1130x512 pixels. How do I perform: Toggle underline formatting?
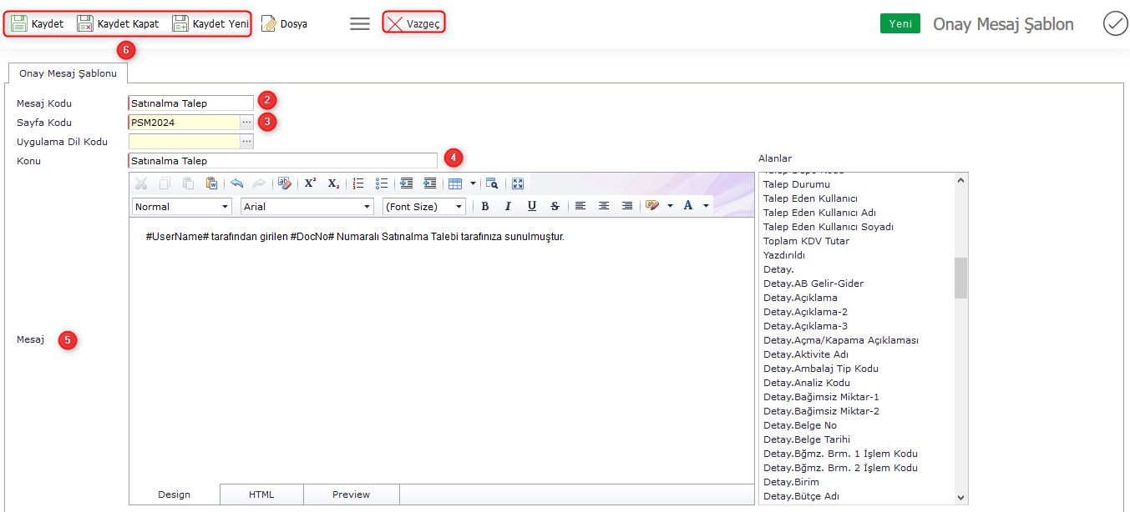coord(531,206)
